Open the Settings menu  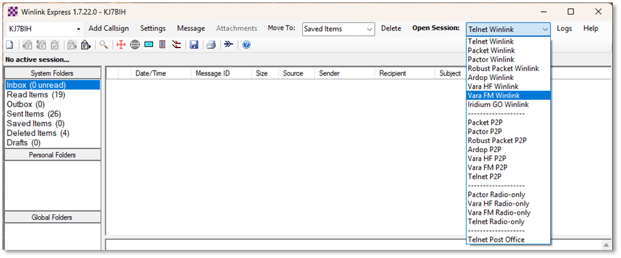pos(153,29)
